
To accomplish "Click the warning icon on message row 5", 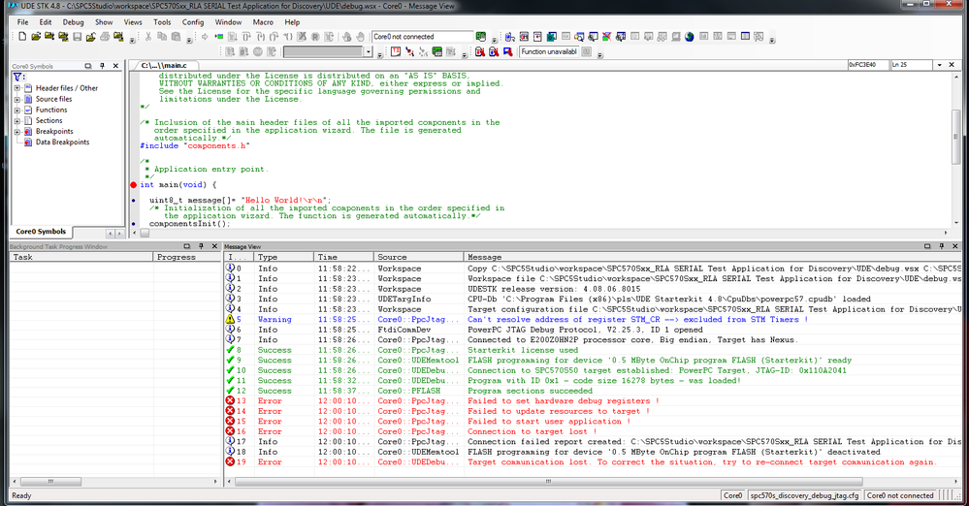I will pyautogui.click(x=230, y=320).
